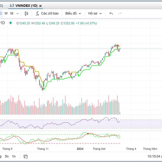
Task: Expand the interval chevron dropdown
Action: pos(18,13)
